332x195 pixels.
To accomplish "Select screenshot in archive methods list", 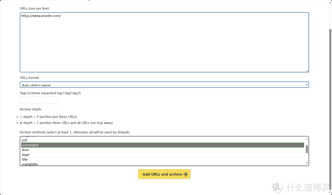I will tap(30, 145).
